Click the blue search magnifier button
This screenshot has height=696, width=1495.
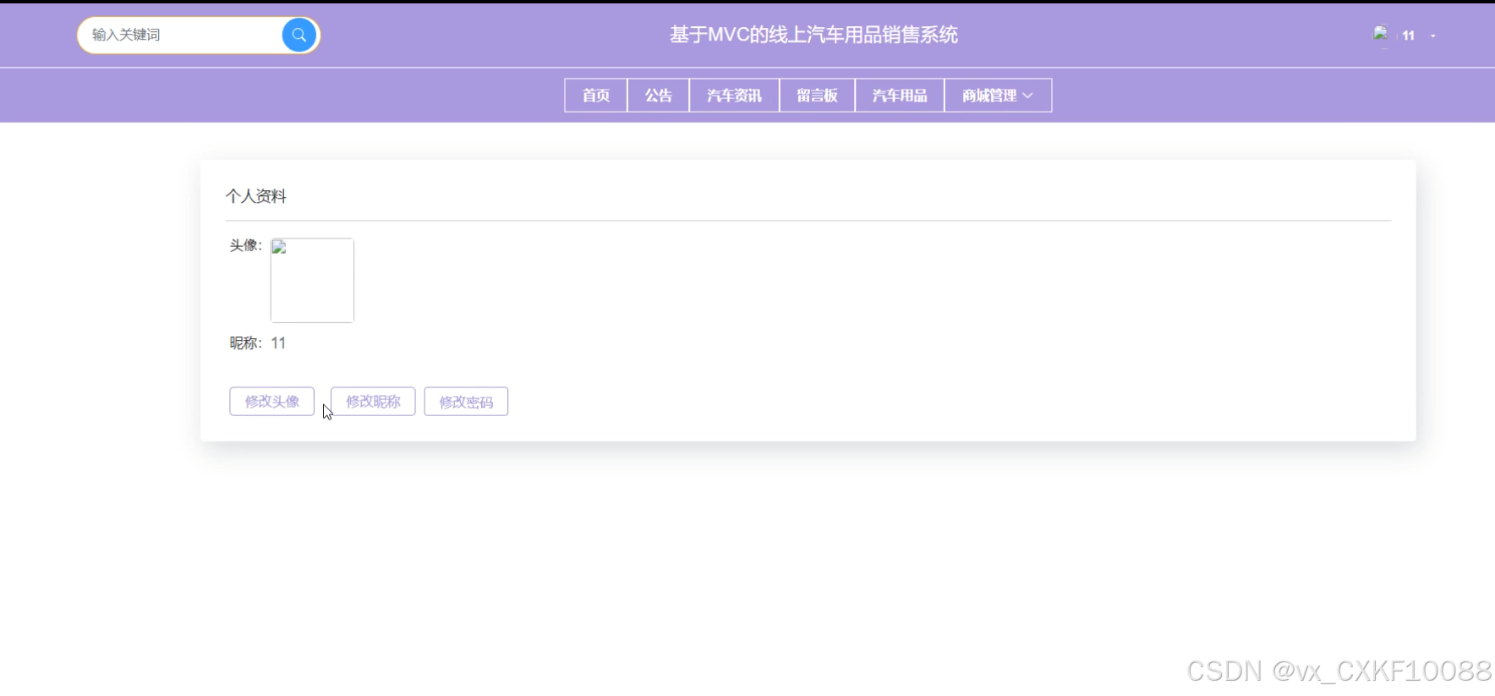[298, 35]
